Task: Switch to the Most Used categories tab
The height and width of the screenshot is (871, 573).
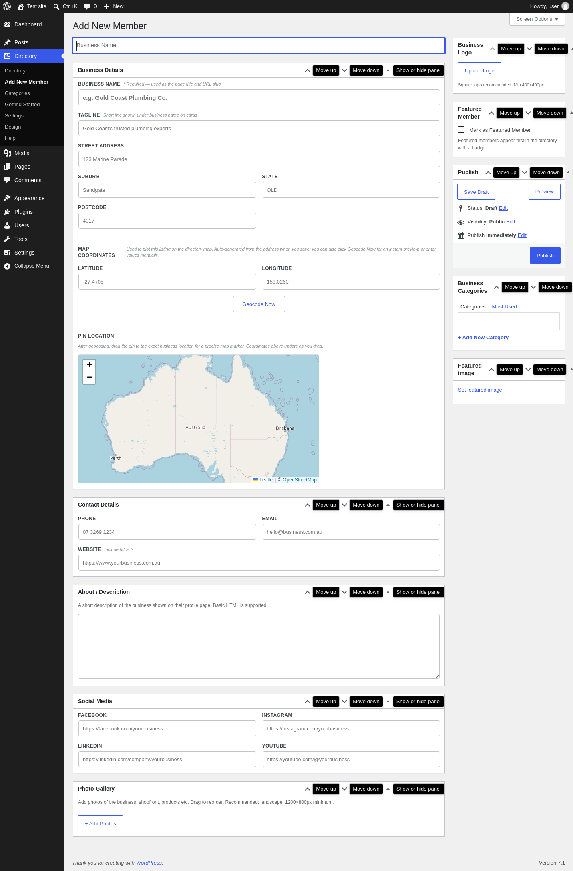Action: click(504, 307)
